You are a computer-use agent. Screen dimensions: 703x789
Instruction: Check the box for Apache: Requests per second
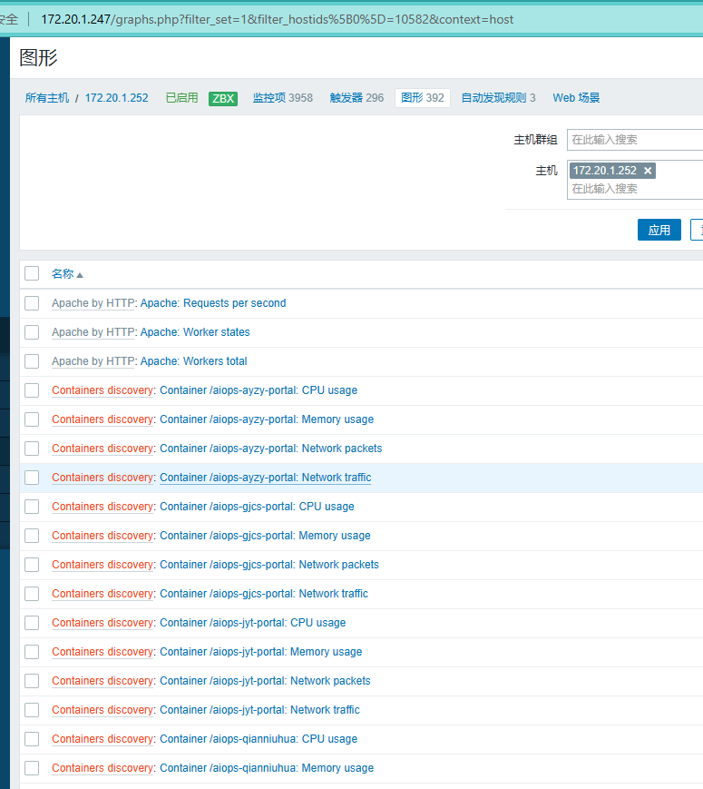click(x=32, y=303)
